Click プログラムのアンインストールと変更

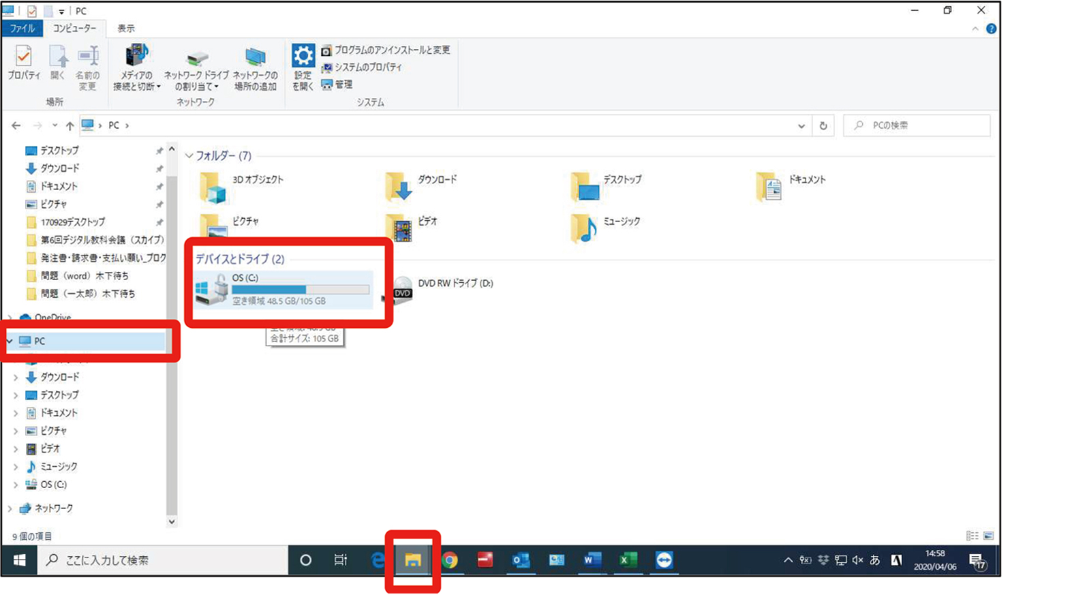[386, 50]
